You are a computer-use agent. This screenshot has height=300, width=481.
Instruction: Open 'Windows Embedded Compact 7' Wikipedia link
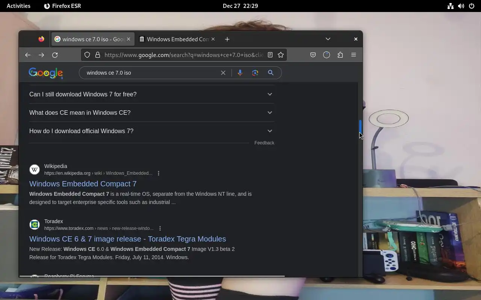pos(83,184)
